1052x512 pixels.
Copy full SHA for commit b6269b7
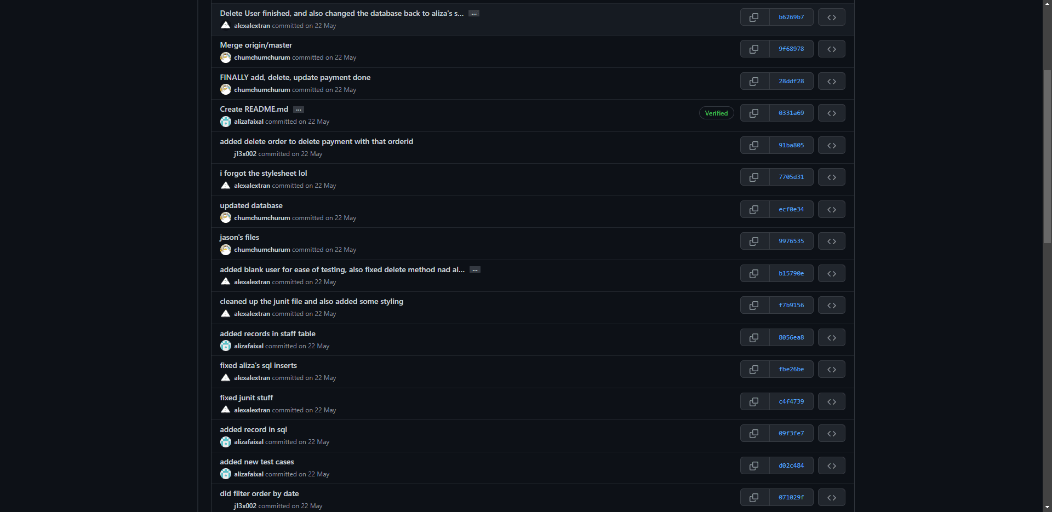tap(754, 18)
